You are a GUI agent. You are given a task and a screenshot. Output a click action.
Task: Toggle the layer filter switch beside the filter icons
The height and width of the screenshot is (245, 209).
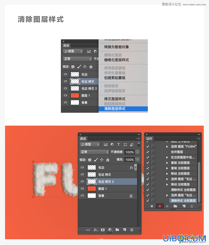[x=139, y=144]
